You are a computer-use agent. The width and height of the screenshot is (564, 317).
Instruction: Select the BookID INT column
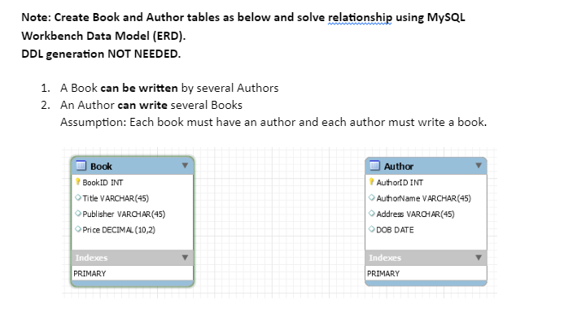pos(103,183)
